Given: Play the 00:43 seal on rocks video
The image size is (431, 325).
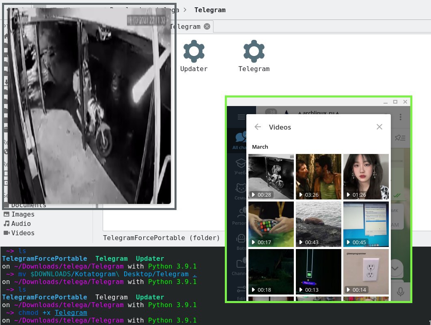Looking at the screenshot, I should tap(319, 224).
